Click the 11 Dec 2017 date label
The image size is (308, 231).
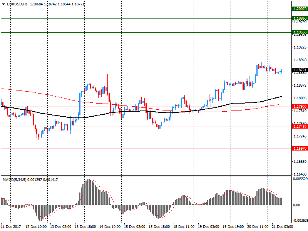tap(11, 227)
